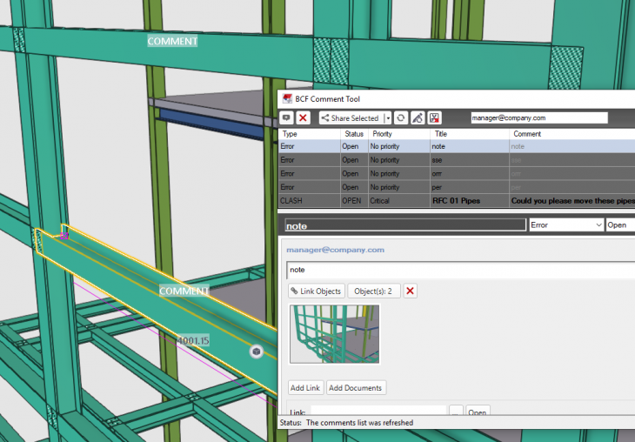
Task: Click the new comment speech bubble icon
Action: tap(287, 117)
